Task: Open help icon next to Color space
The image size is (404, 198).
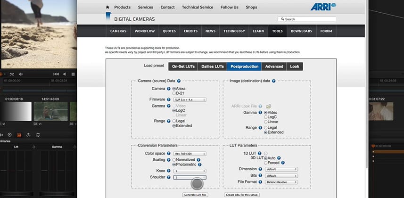Action: 168,153
